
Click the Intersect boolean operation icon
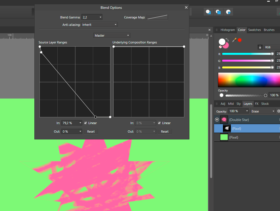(228, 12)
